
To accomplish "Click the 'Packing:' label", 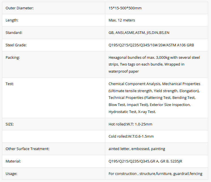I will 13,58.
